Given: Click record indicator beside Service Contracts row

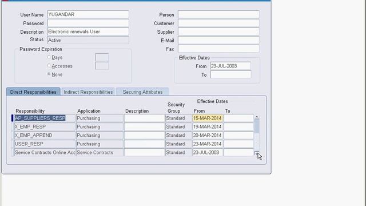Looking at the screenshot, I should click(x=13, y=153).
